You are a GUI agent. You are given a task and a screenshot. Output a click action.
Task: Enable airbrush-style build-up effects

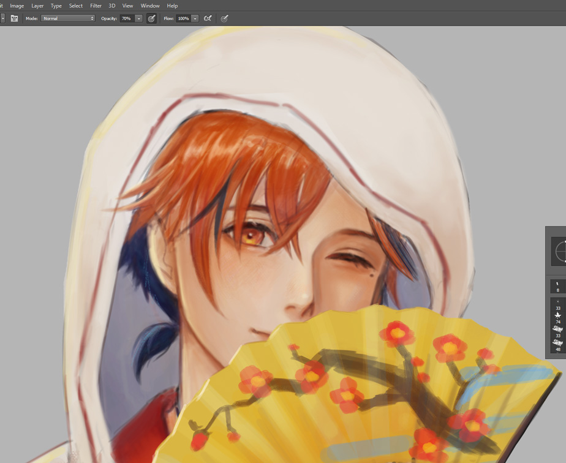(x=208, y=18)
